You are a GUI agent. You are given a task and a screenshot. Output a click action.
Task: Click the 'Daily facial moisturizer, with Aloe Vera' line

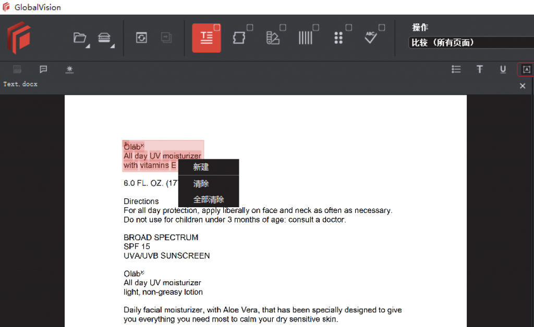263,310
